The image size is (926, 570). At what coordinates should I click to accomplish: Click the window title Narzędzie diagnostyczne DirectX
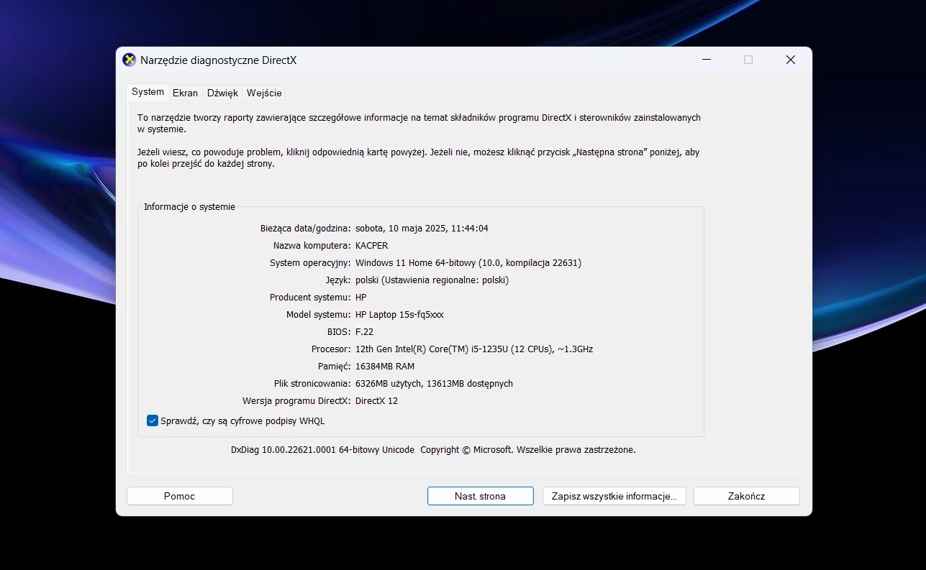point(219,60)
